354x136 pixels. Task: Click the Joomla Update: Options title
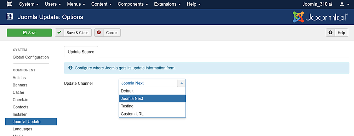[50, 17]
